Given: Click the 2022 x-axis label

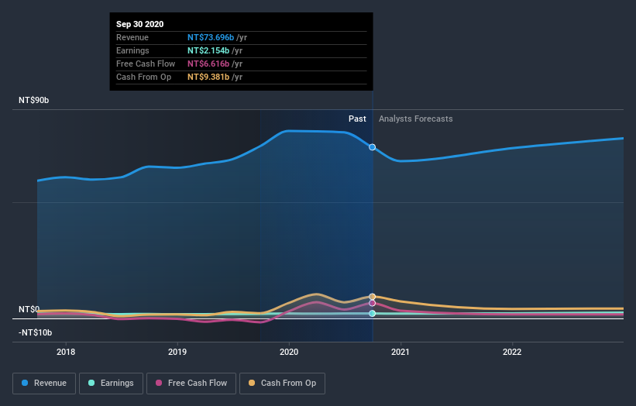Looking at the screenshot, I should click(512, 352).
